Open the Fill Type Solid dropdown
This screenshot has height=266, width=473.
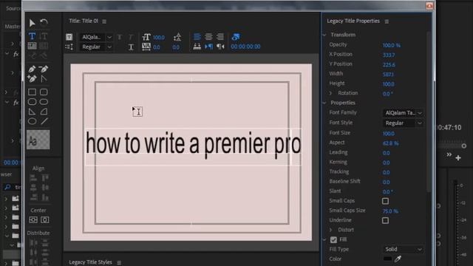tap(403, 250)
